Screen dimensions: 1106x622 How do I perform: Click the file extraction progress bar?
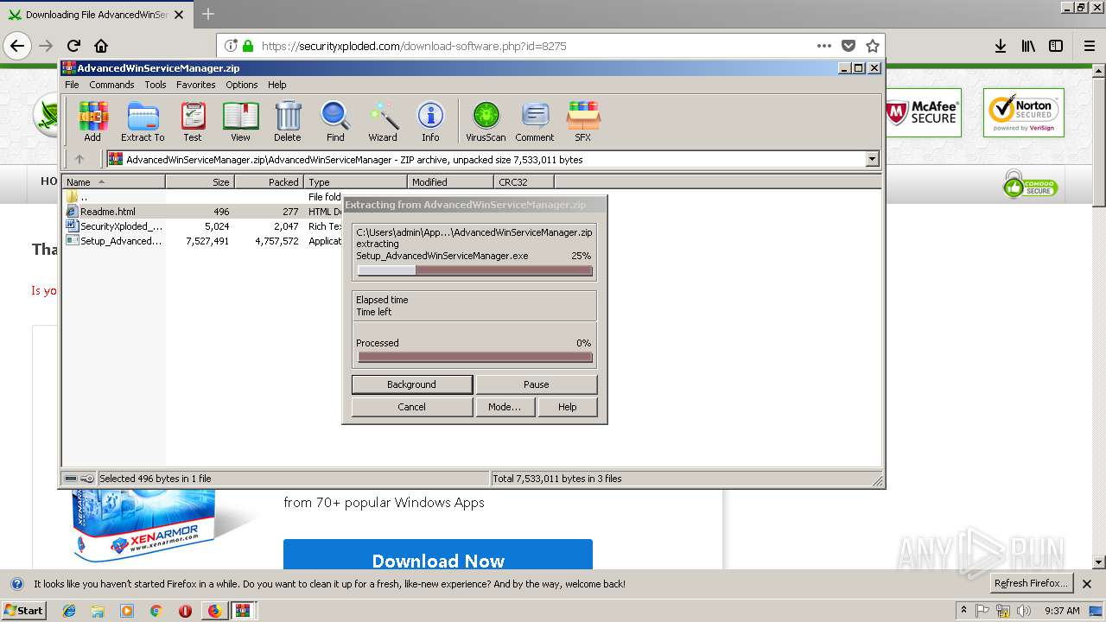[475, 270]
